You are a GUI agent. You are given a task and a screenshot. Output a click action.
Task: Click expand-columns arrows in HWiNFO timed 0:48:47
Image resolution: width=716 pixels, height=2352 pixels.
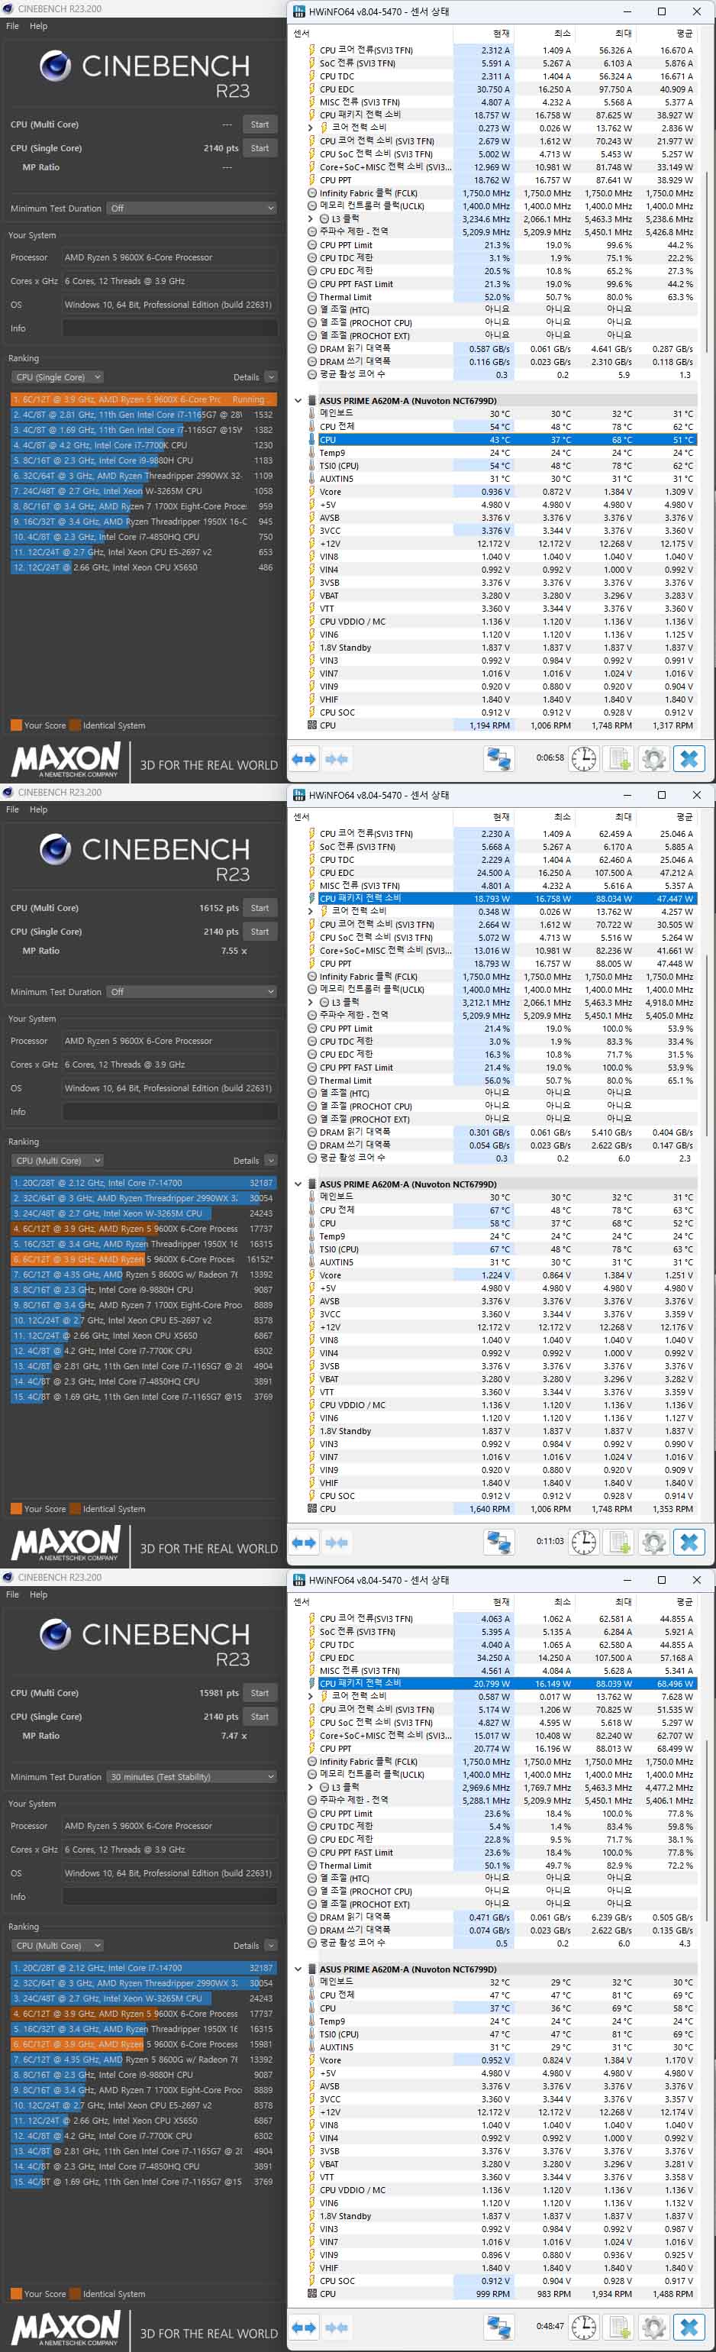pos(304,2327)
